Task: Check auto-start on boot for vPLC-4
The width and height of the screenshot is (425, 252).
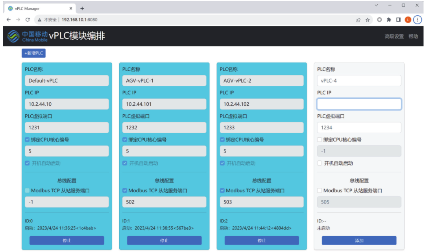Action: pyautogui.click(x=320, y=163)
